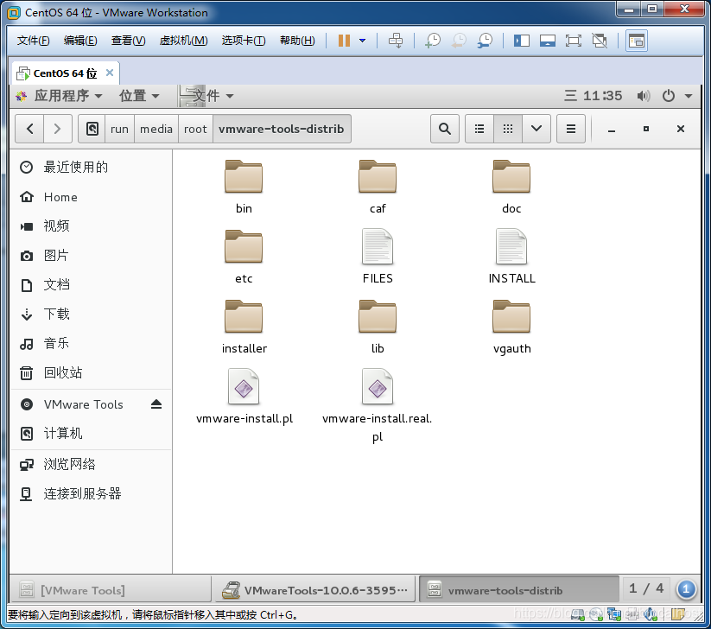711x629 pixels.
Task: Go back with the left arrow button
Action: 30,129
